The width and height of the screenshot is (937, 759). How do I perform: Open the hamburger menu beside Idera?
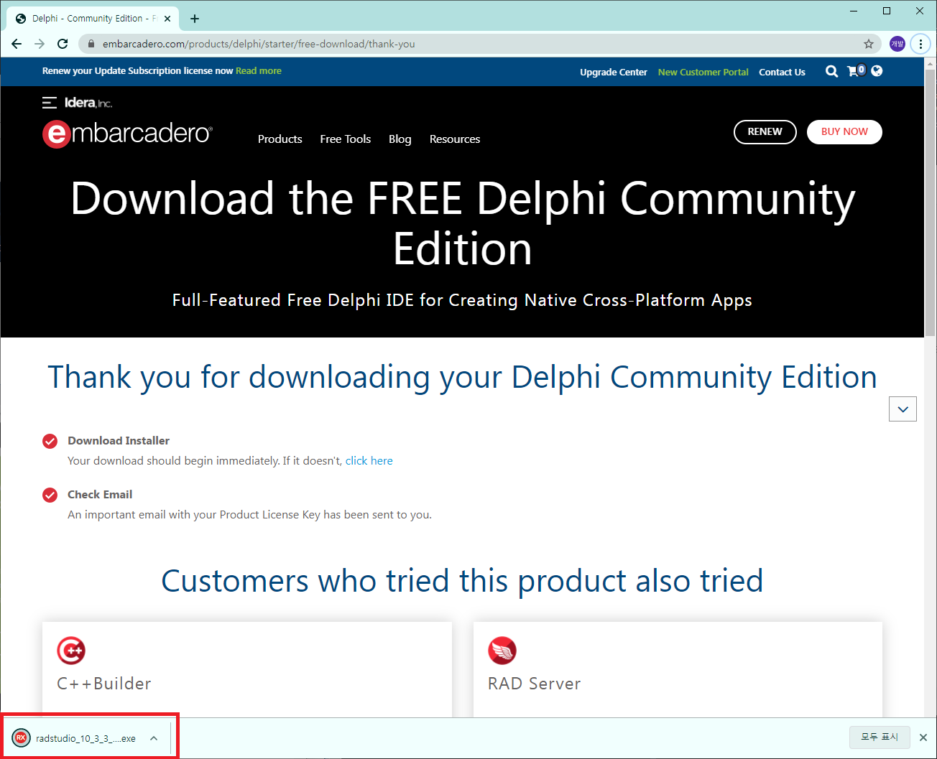[50, 103]
